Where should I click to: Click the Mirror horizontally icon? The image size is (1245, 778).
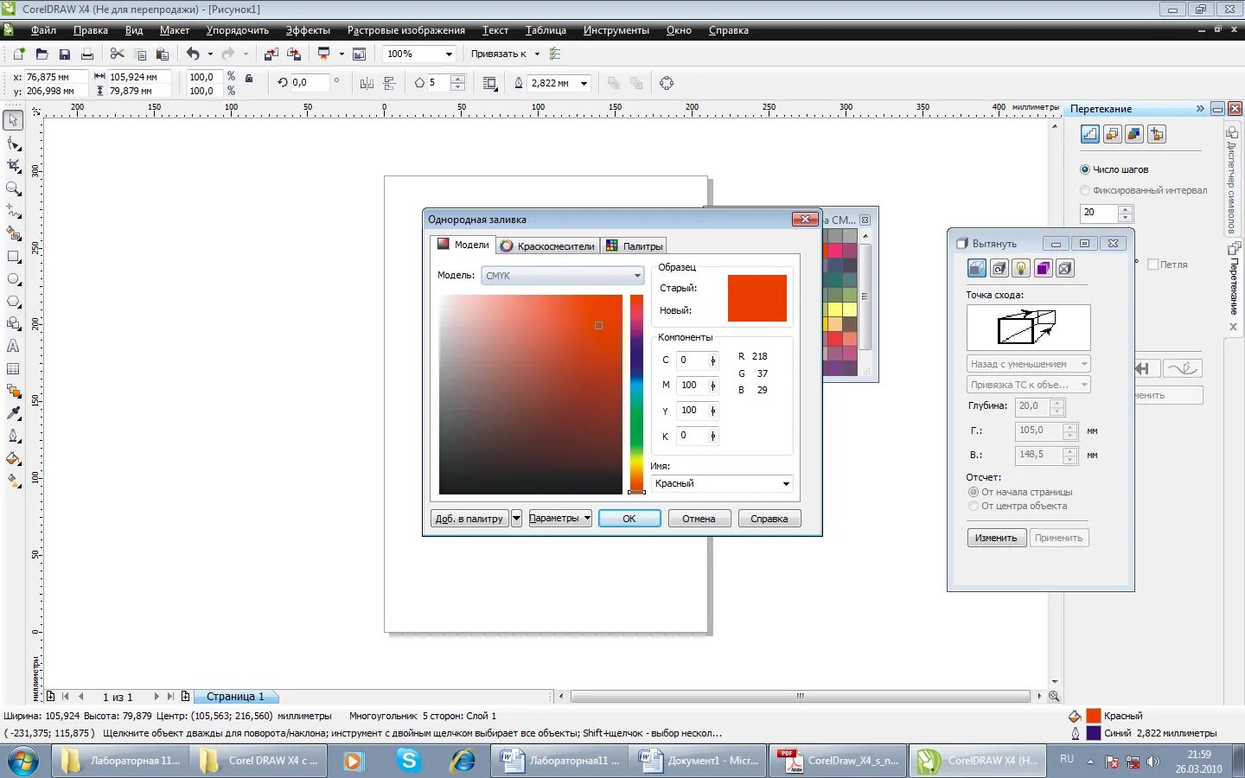(x=367, y=83)
